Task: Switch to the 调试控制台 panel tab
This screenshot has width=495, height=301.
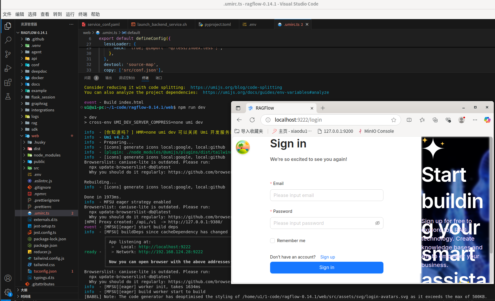Action: point(127,78)
